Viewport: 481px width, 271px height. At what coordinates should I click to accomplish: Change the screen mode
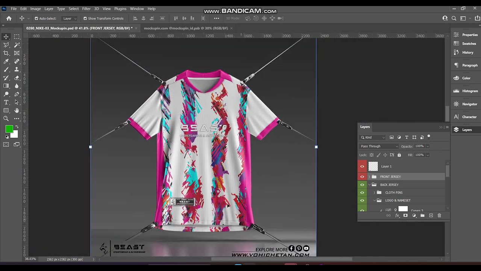click(x=17, y=145)
